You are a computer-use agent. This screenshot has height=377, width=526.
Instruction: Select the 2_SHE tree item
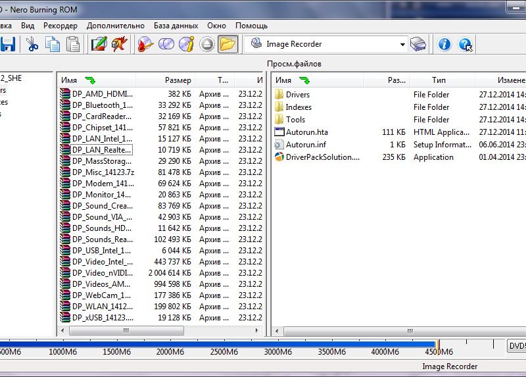[x=11, y=78]
